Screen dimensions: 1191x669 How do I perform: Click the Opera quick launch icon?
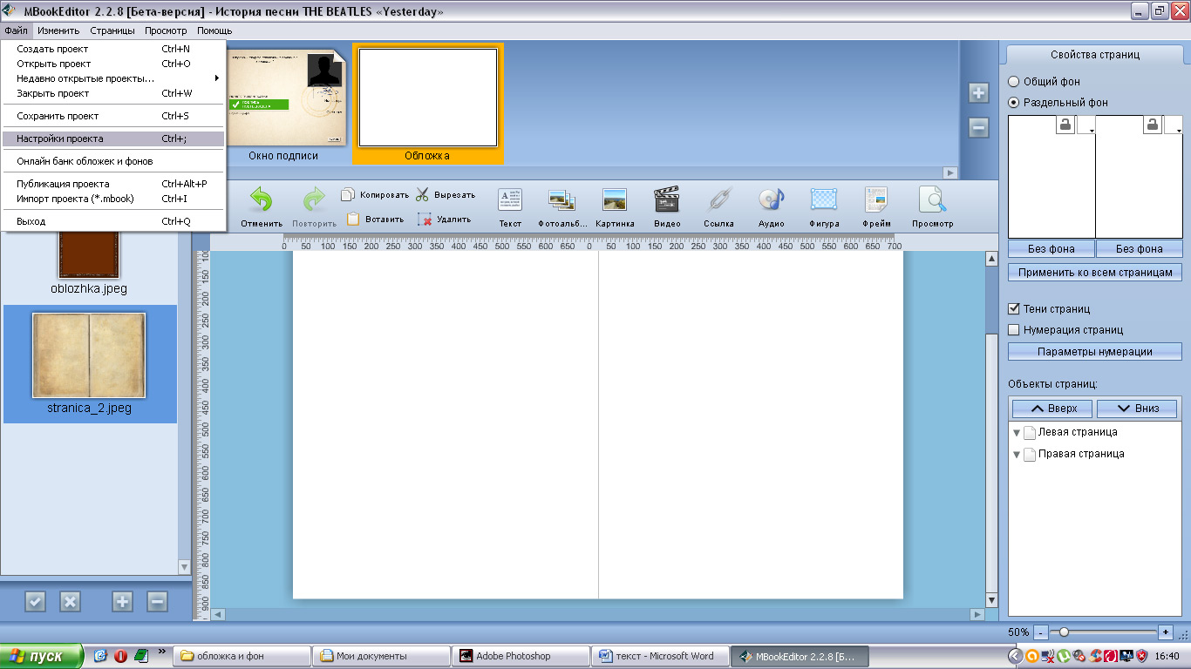point(121,656)
